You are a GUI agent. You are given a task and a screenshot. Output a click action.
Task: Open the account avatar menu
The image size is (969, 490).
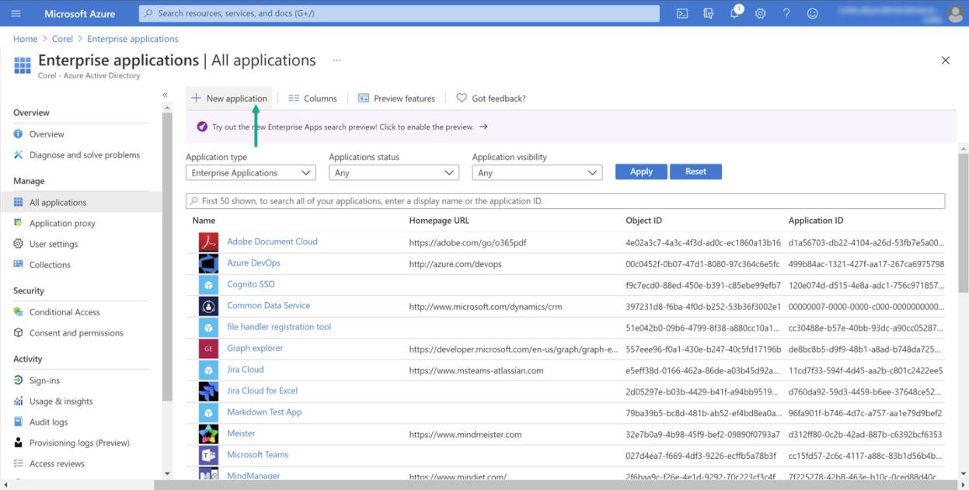click(956, 13)
